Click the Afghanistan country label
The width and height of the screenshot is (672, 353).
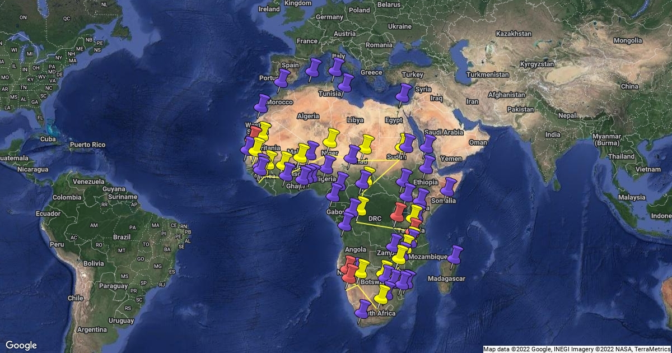click(x=507, y=95)
